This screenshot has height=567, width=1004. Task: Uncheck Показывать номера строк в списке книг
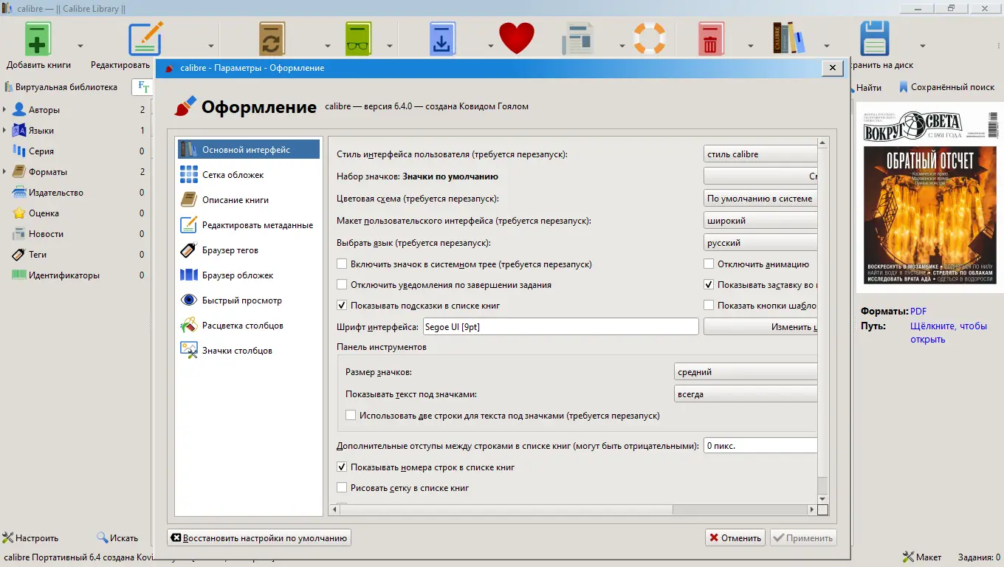pos(342,467)
